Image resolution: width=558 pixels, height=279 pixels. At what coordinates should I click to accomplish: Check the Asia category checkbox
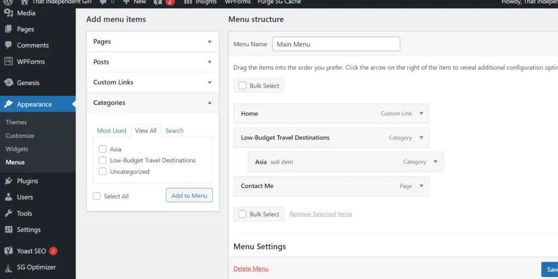102,149
